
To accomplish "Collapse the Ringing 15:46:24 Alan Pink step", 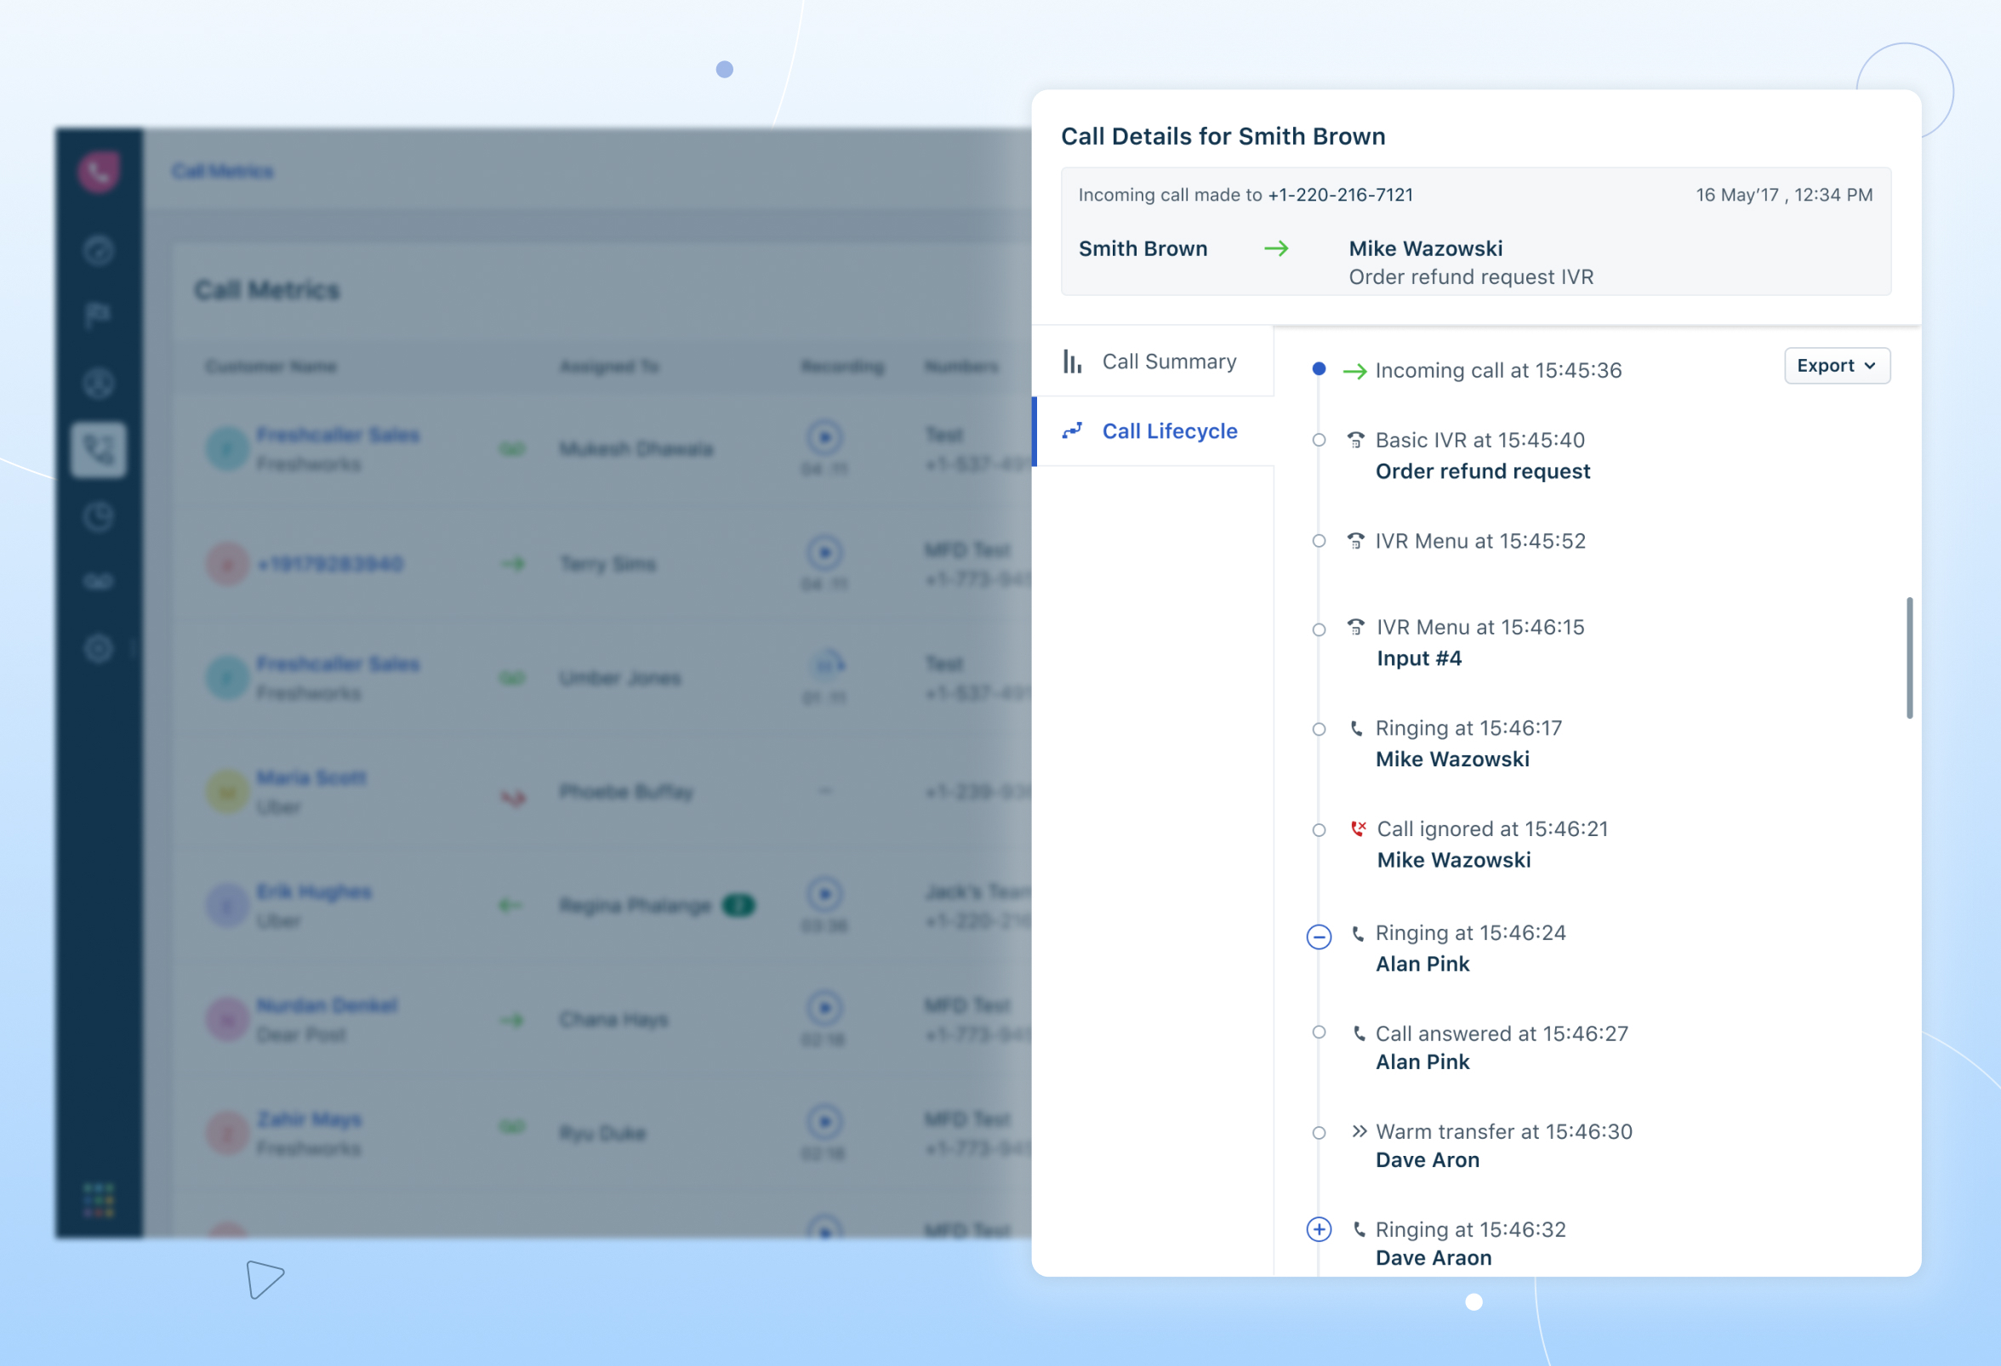I will [1318, 936].
